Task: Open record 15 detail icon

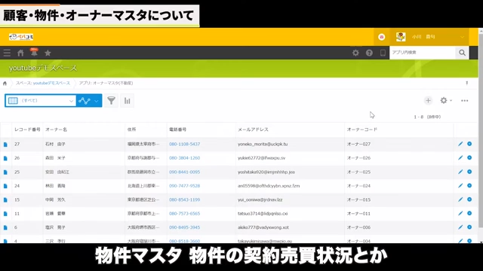Action: pyautogui.click(x=5, y=199)
